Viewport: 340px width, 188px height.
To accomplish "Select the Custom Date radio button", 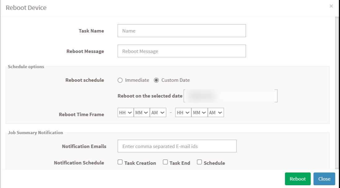I will [x=157, y=80].
